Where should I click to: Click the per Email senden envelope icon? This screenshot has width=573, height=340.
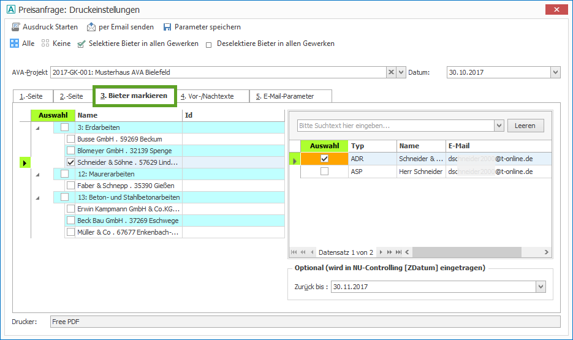[91, 27]
